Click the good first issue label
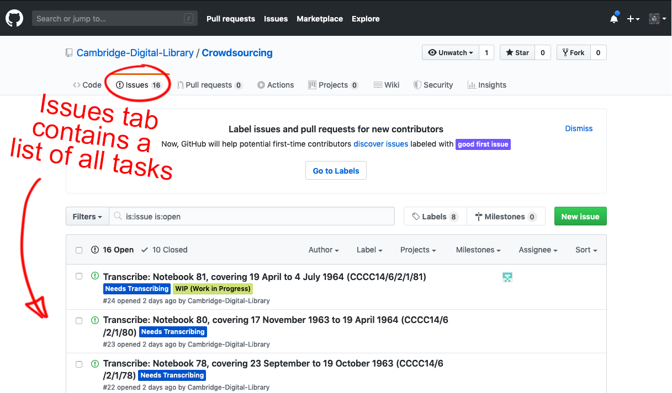The width and height of the screenshot is (672, 393). (483, 144)
